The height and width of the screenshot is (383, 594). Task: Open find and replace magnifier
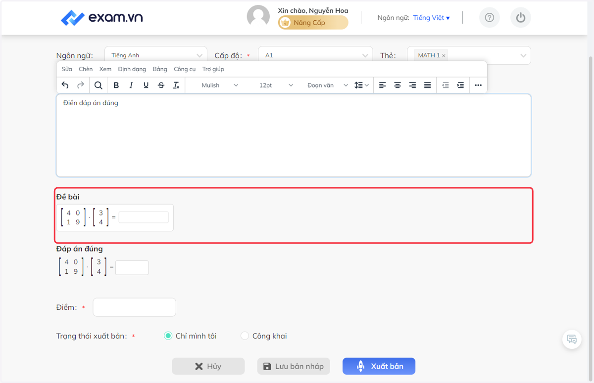99,85
